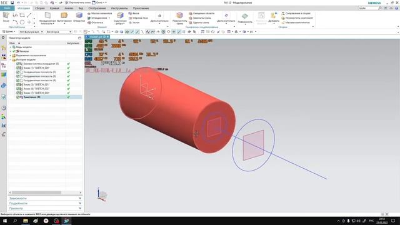Select the circle sketch curve tool
This screenshot has height=225, width=400.
coord(22,22)
